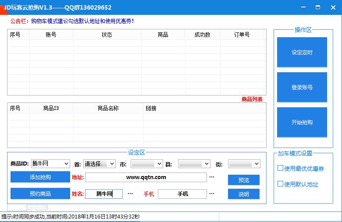This screenshot has height=222, width=342.
Task: Click the 手机 phone input field
Action: click(182, 194)
